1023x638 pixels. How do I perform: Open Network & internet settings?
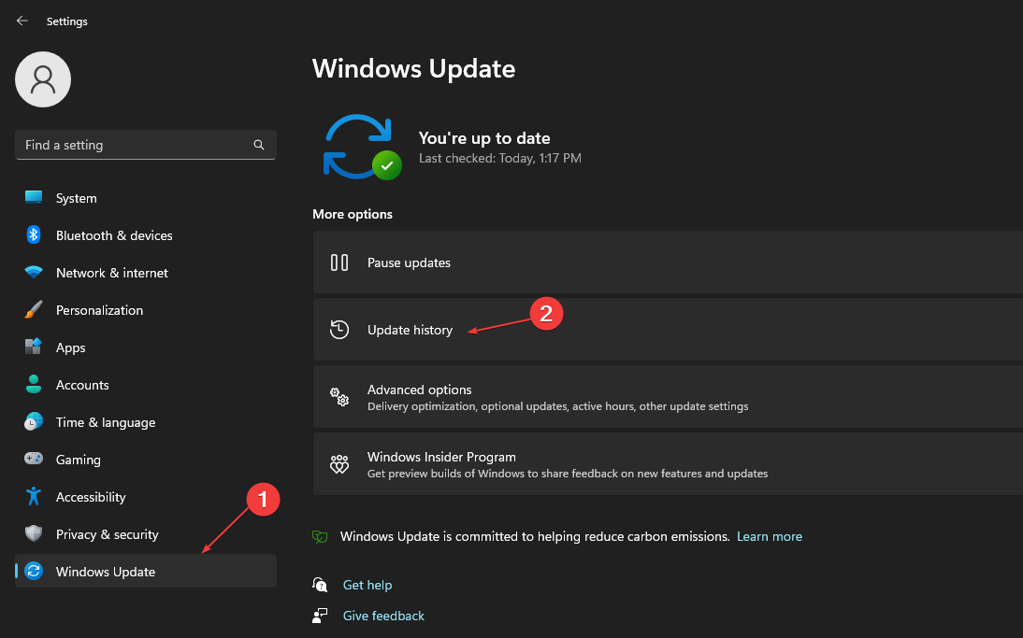(x=146, y=273)
